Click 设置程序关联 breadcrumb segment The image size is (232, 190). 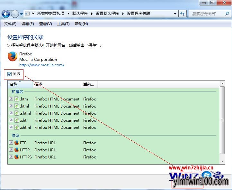(138, 14)
